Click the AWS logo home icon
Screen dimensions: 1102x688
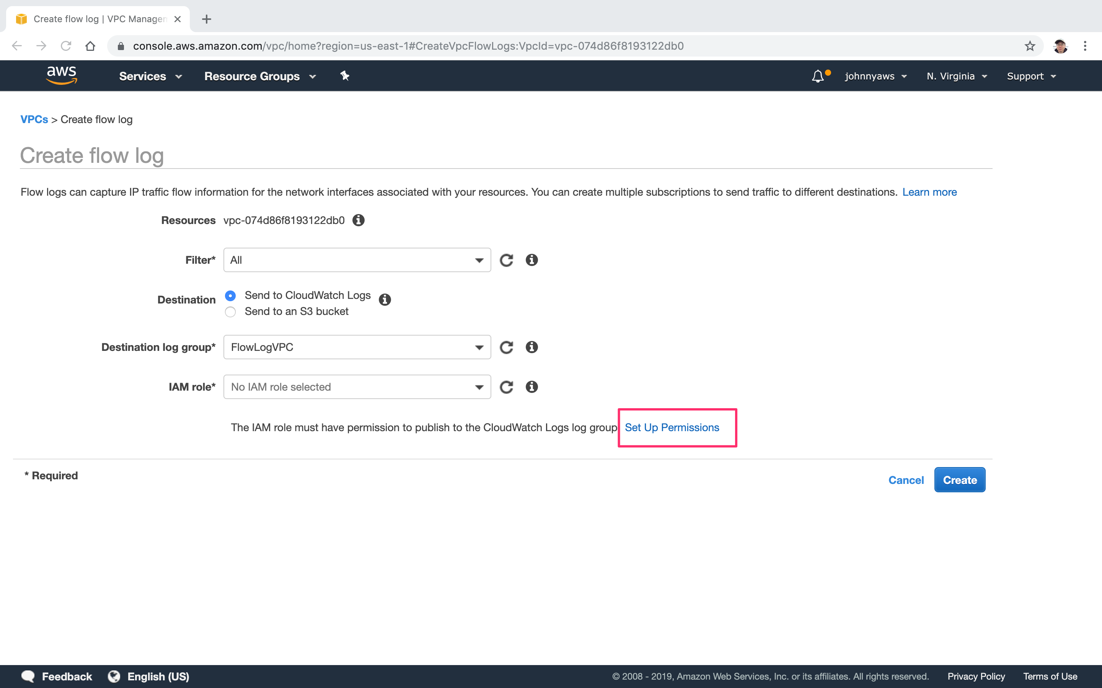point(62,76)
